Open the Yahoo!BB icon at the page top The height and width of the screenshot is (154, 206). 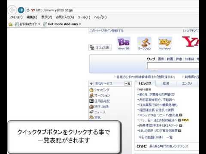coord(124,44)
